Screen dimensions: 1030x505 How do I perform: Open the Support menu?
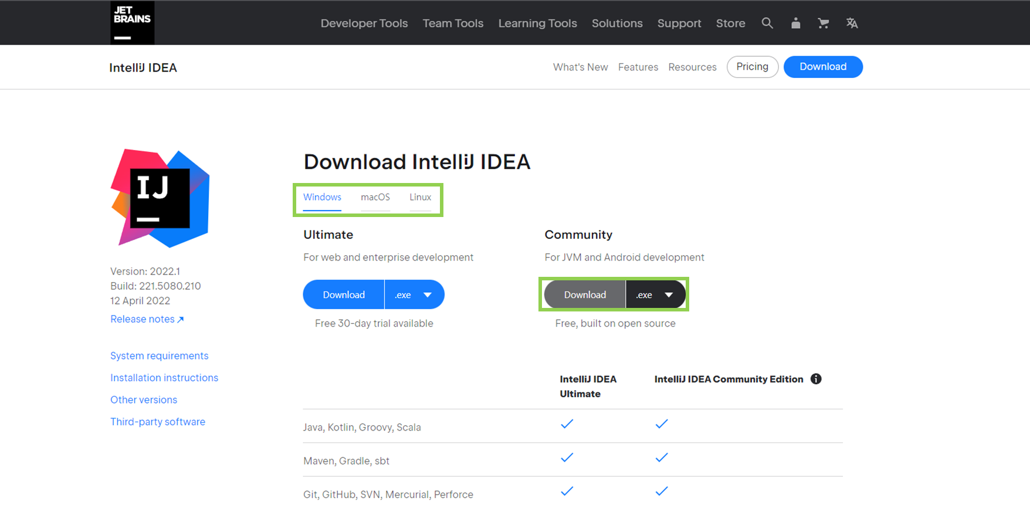679,23
